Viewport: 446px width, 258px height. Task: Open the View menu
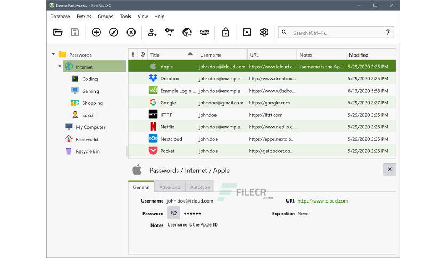tap(142, 17)
